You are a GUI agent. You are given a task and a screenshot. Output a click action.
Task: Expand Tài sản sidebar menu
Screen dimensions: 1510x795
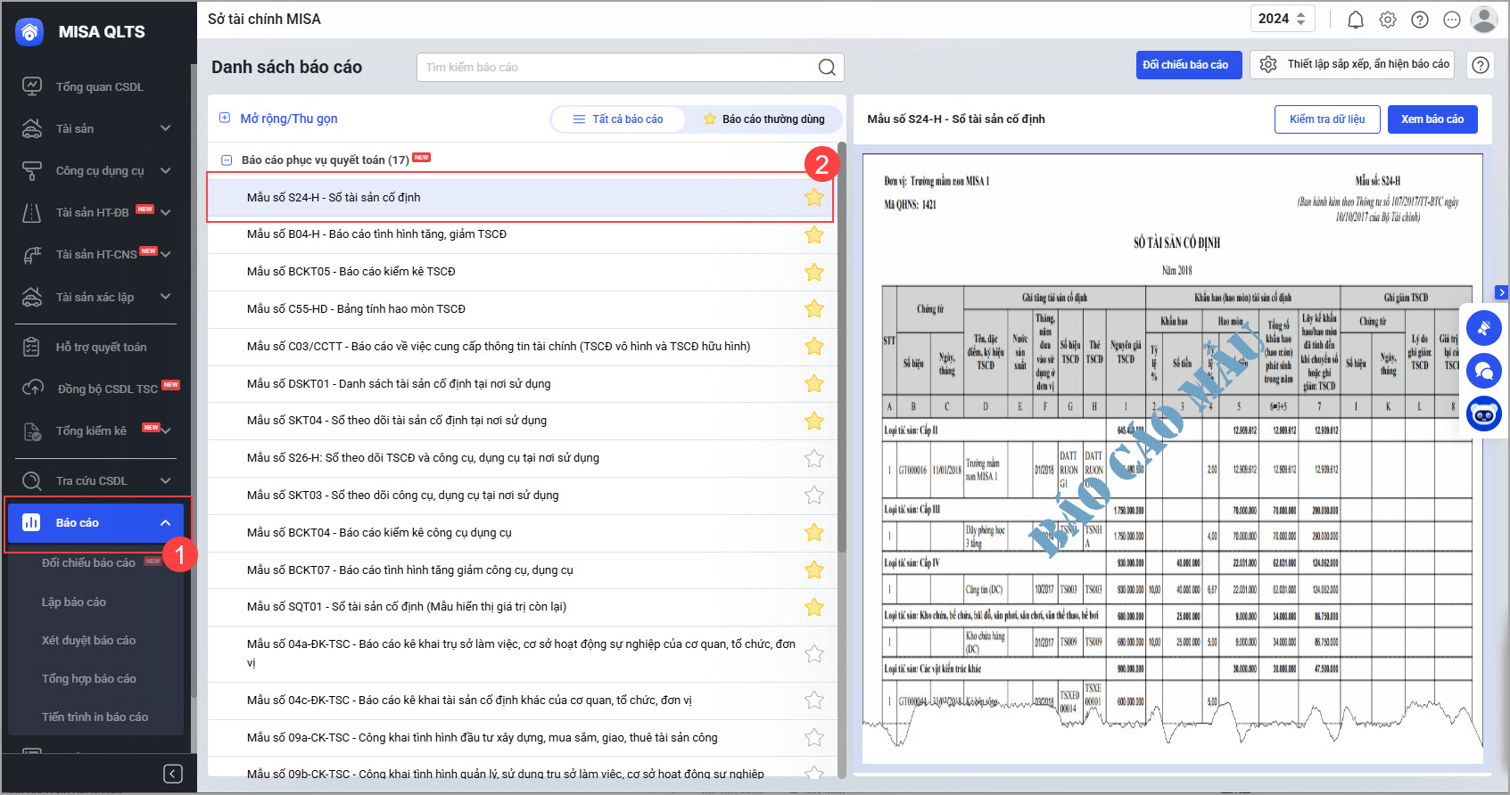[166, 128]
